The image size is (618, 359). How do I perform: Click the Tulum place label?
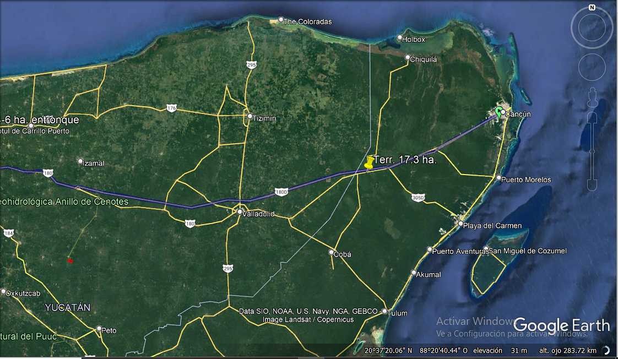(397, 313)
